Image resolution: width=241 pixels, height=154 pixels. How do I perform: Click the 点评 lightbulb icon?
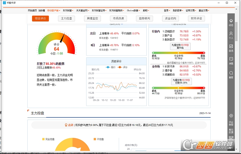(x=66, y=125)
